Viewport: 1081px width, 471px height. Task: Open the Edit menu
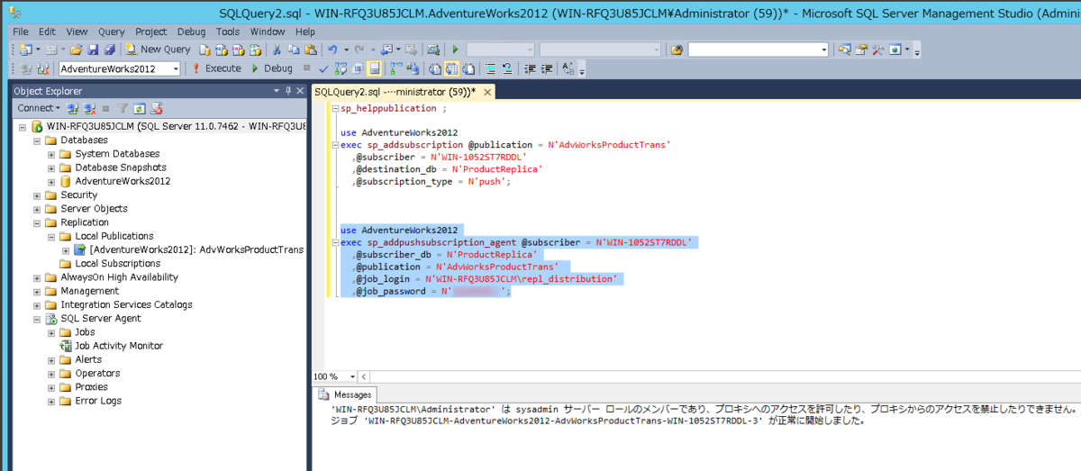[x=49, y=32]
